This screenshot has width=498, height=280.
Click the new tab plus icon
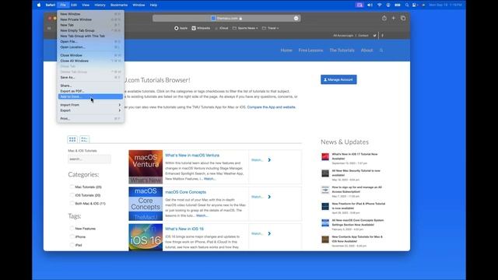tap(394, 18)
